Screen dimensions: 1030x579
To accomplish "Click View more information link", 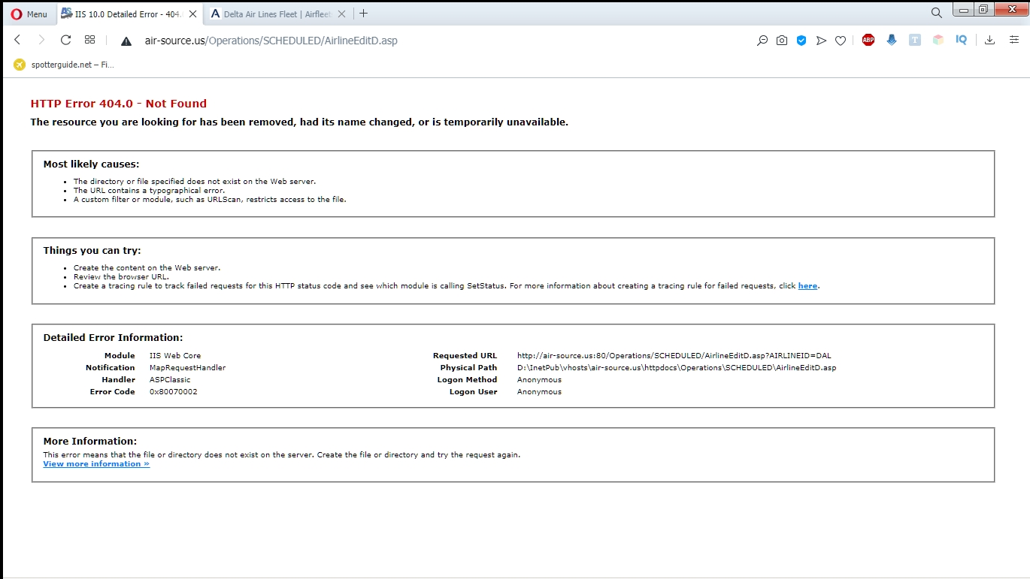I will [96, 464].
